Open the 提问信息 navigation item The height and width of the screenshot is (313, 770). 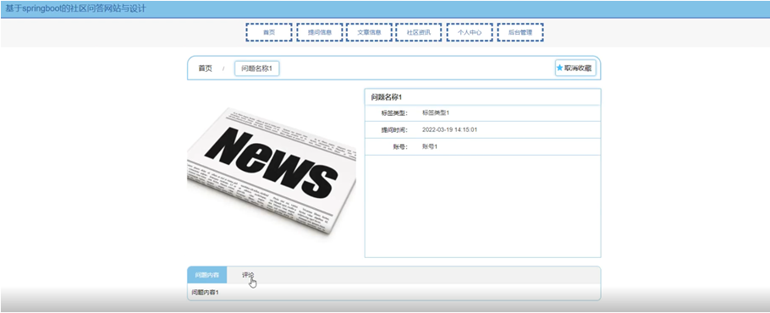coord(320,32)
